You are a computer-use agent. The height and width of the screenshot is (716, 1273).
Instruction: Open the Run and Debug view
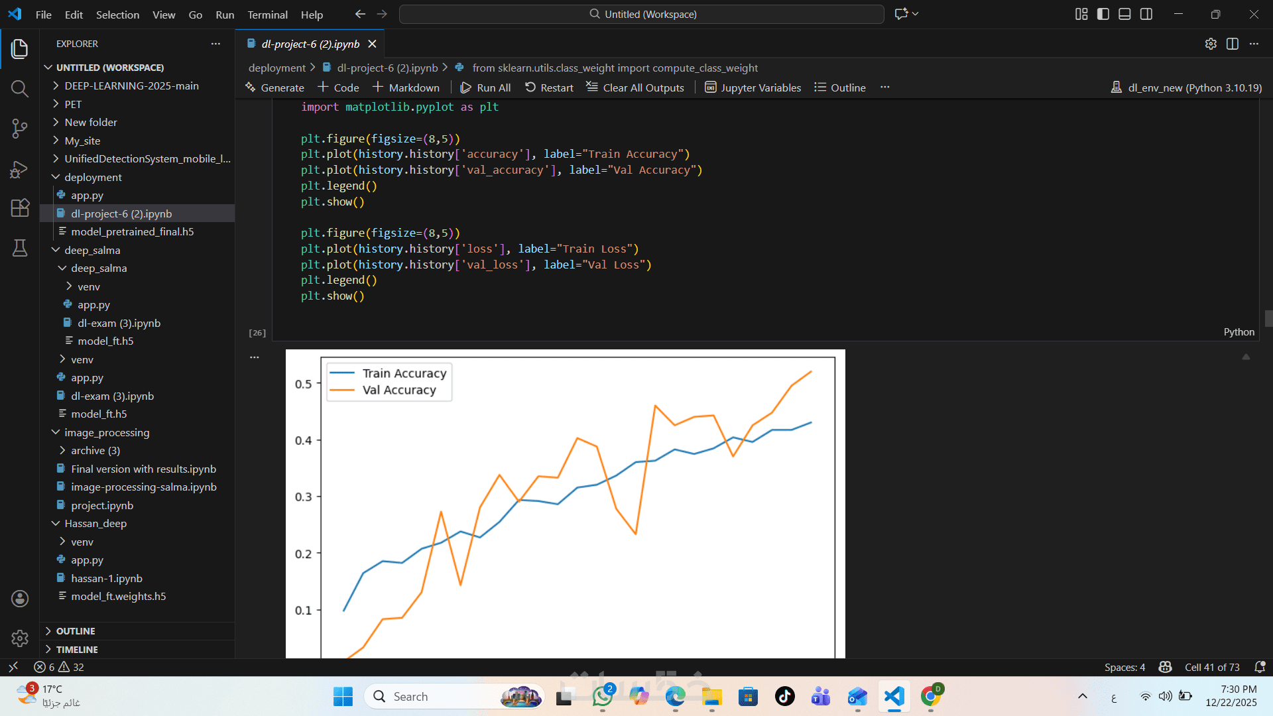click(x=20, y=169)
